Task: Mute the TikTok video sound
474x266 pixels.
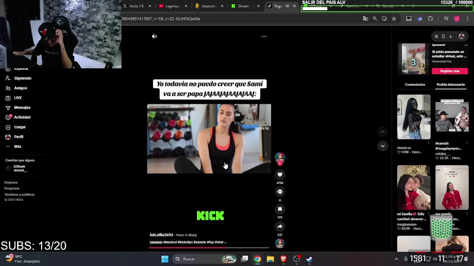Action: 154,36
